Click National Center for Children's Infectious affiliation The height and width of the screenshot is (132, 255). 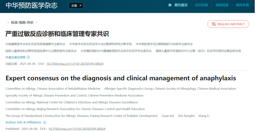point(71,102)
